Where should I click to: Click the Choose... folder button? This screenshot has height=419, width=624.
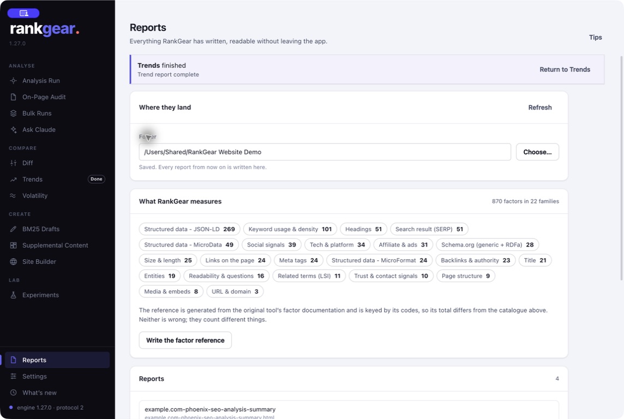click(537, 152)
